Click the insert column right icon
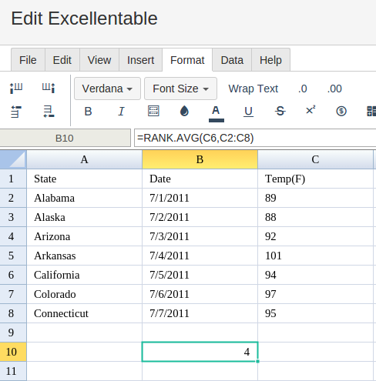Viewport: 376px width, 381px height. coord(49,89)
